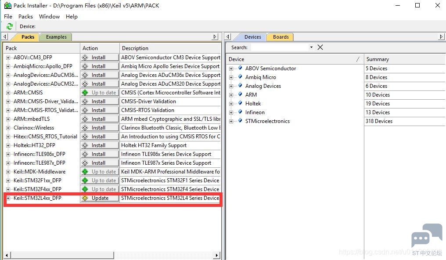
Task: Expand the Keil::MDK-Middleware pack node
Action: pos(8,172)
